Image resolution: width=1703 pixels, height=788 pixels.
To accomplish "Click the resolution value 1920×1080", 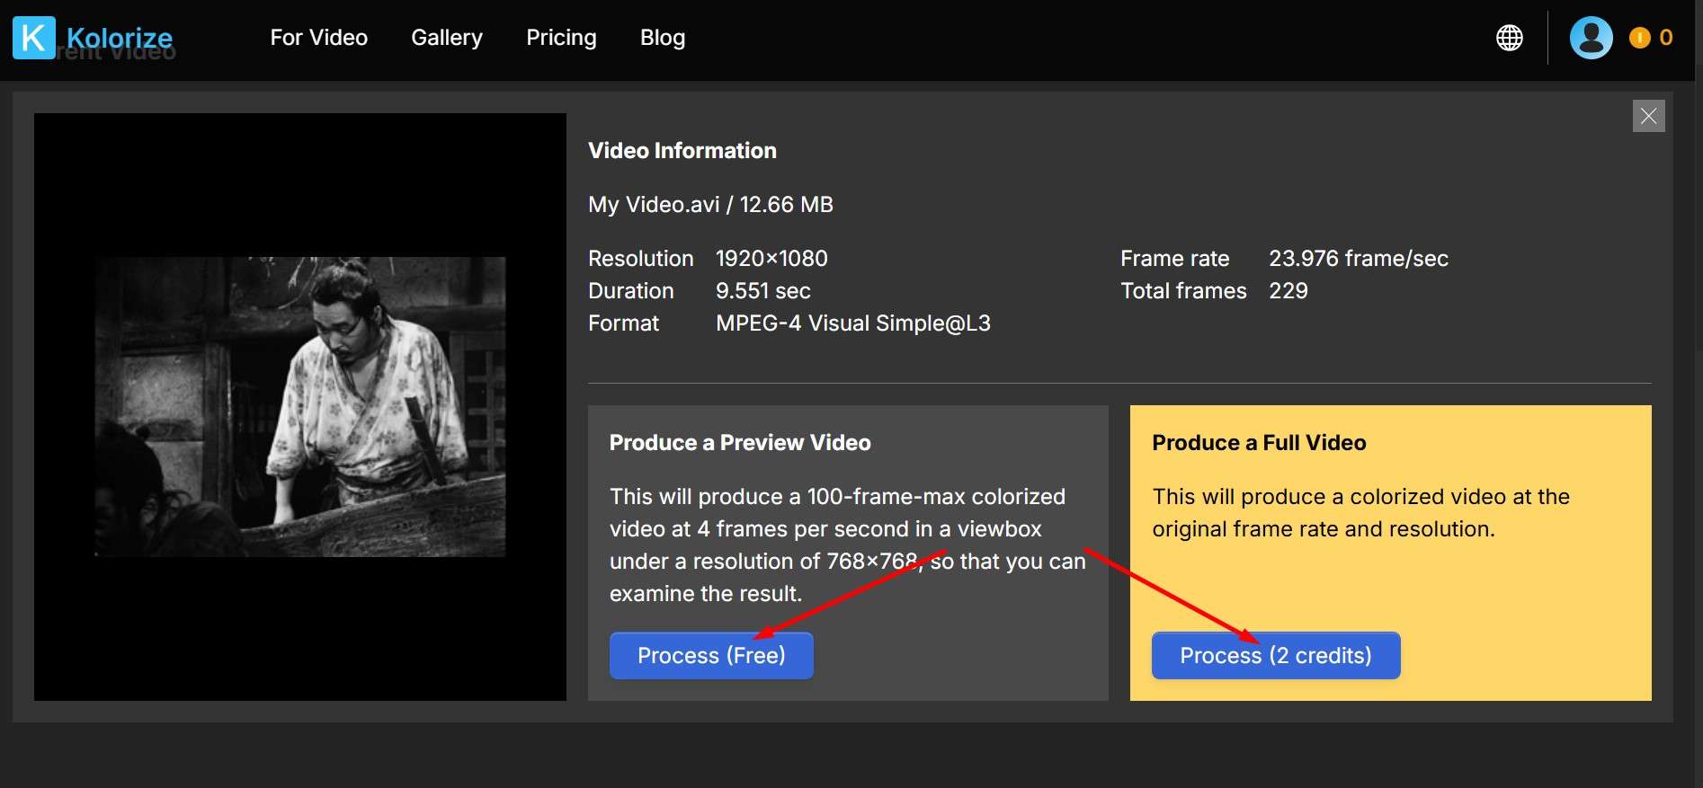I will pos(771,259).
